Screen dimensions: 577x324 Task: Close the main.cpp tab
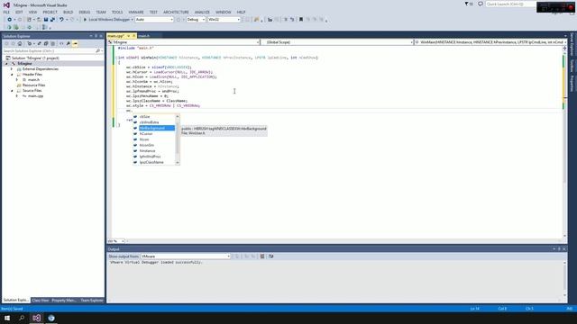pyautogui.click(x=134, y=36)
